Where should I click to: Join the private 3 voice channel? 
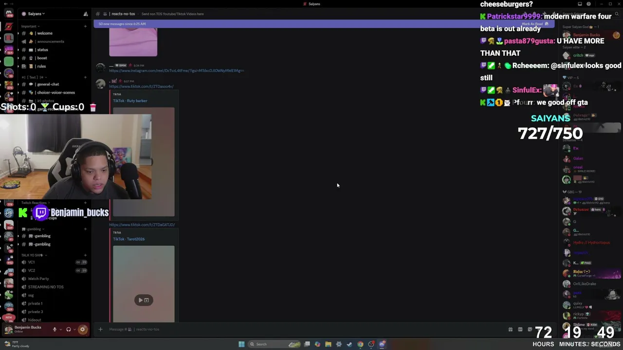[x=54, y=312]
